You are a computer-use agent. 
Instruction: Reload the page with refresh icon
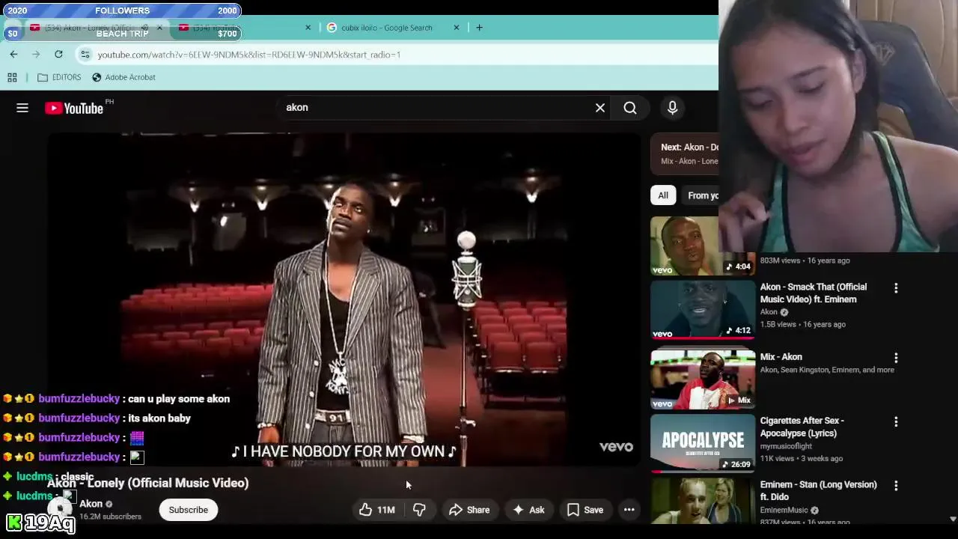pyautogui.click(x=58, y=54)
